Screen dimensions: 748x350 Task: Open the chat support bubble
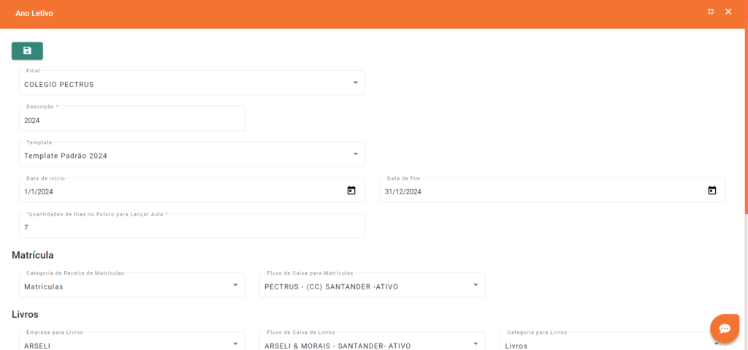725,328
